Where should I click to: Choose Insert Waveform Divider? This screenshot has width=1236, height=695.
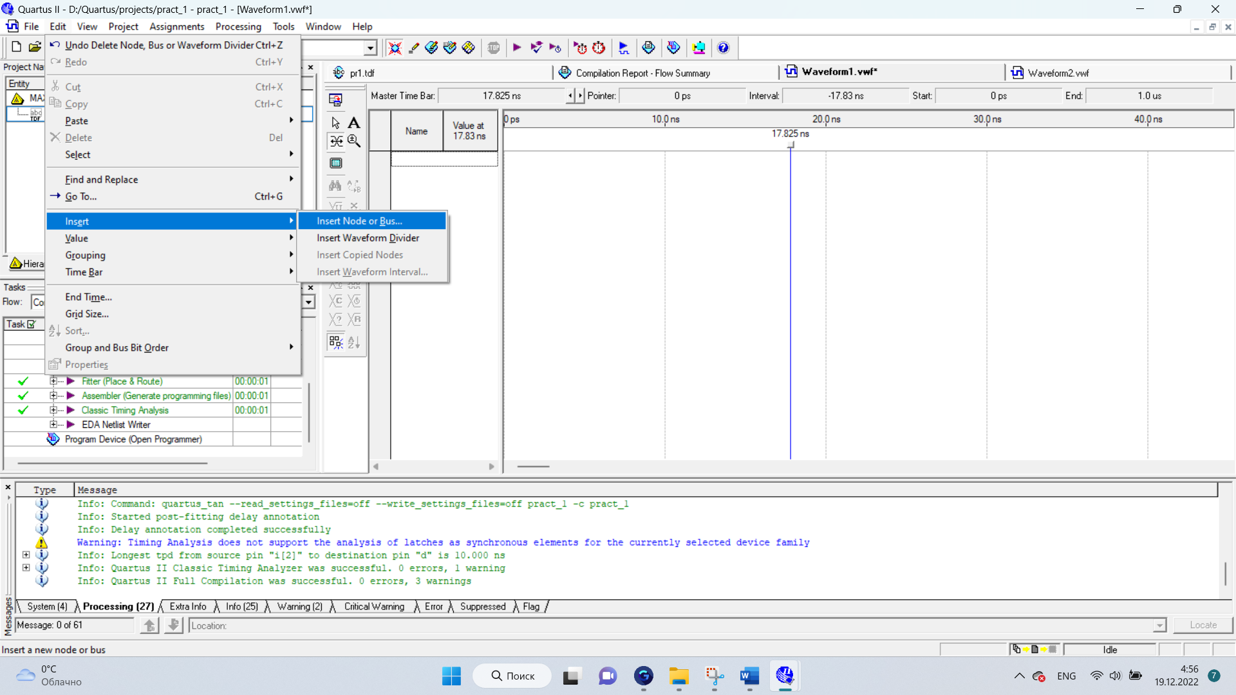pos(372,238)
